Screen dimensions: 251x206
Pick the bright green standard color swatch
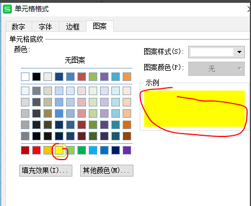pos(81,151)
